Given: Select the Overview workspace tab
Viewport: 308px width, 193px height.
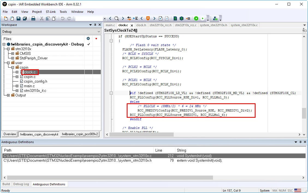Looking at the screenshot, I should pos(10,134).
